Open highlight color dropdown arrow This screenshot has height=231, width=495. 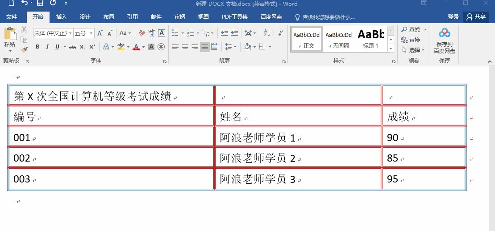(x=128, y=47)
